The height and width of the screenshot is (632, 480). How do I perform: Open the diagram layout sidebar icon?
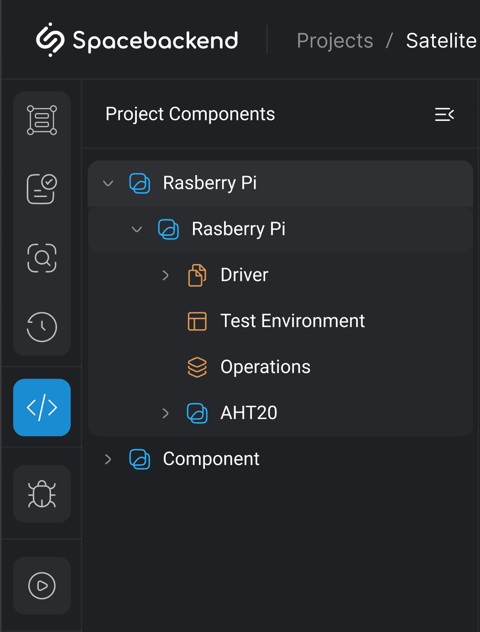coord(42,120)
